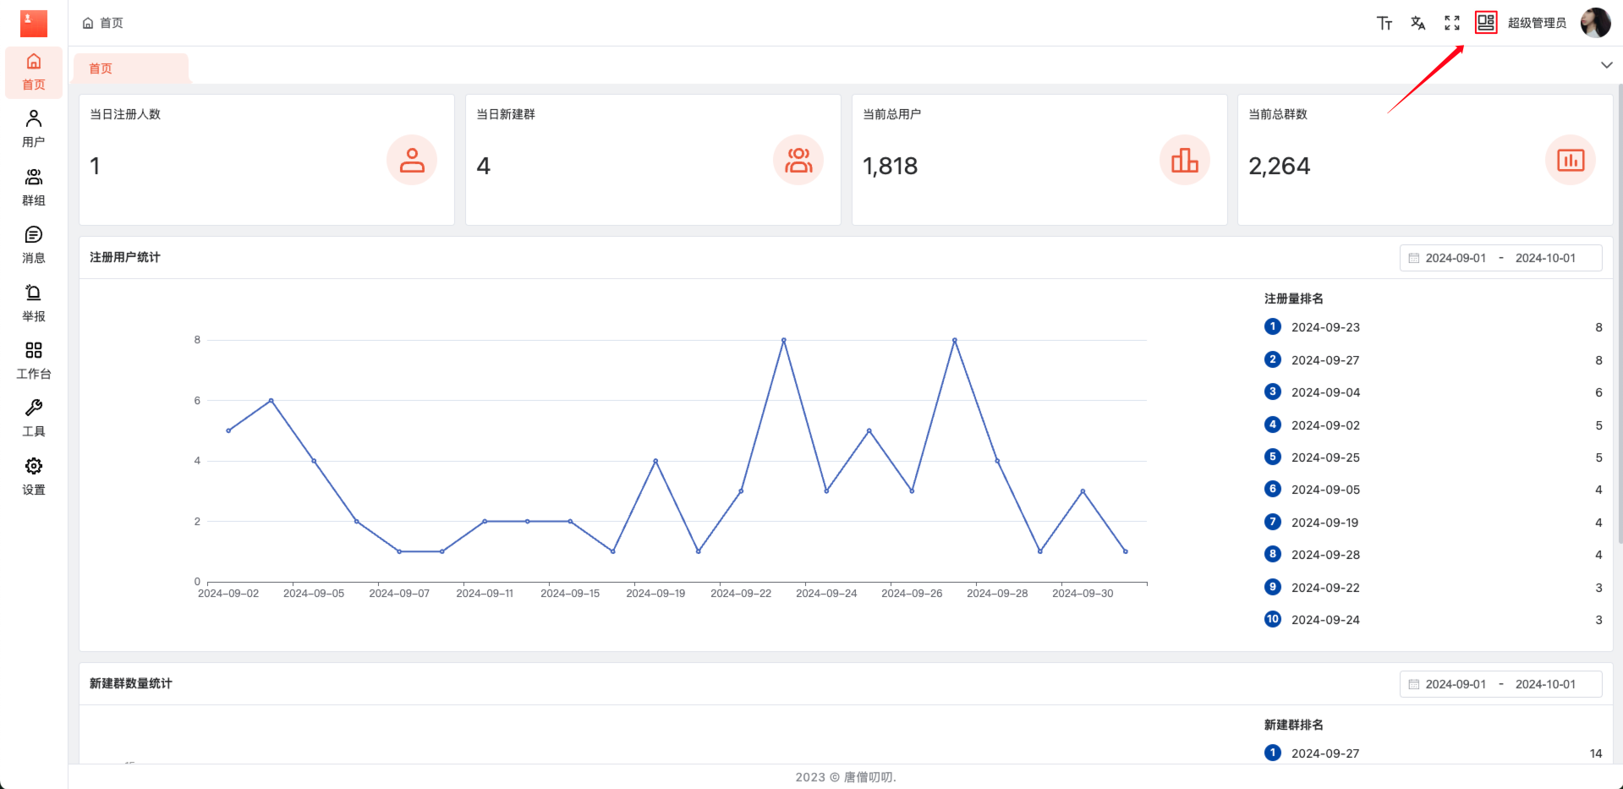Screen dimensions: 1623x789
Task: Open the 举报 reports section
Action: click(x=34, y=303)
